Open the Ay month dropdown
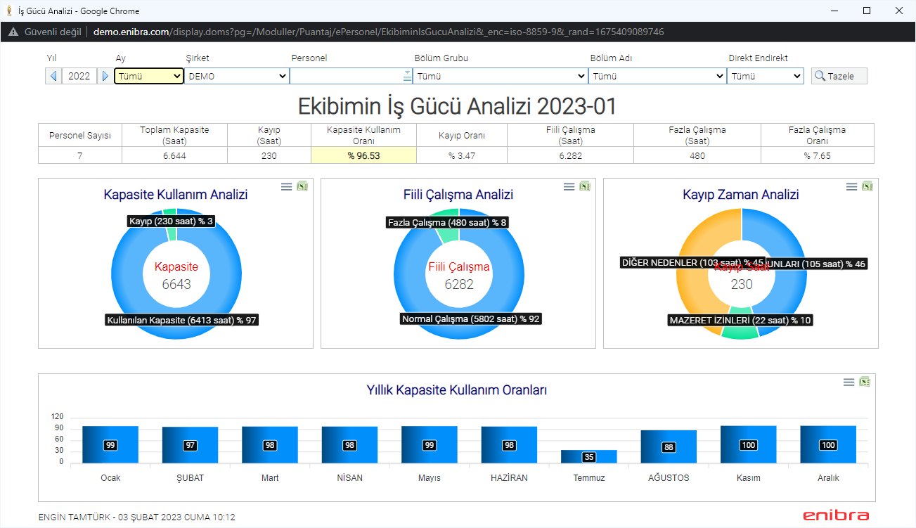Image resolution: width=916 pixels, height=528 pixels. [149, 76]
